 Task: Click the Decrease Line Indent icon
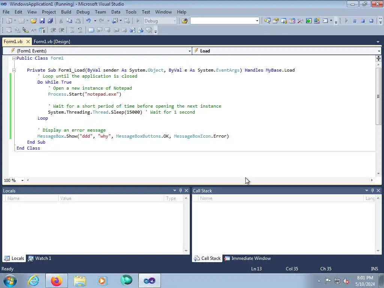[53, 30]
